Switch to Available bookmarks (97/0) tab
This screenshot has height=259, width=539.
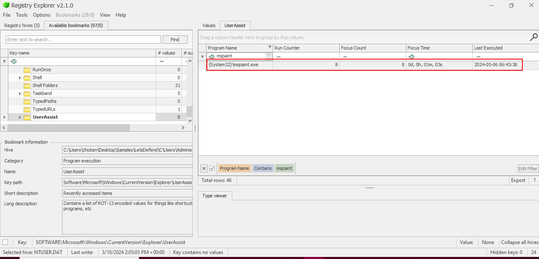[76, 25]
